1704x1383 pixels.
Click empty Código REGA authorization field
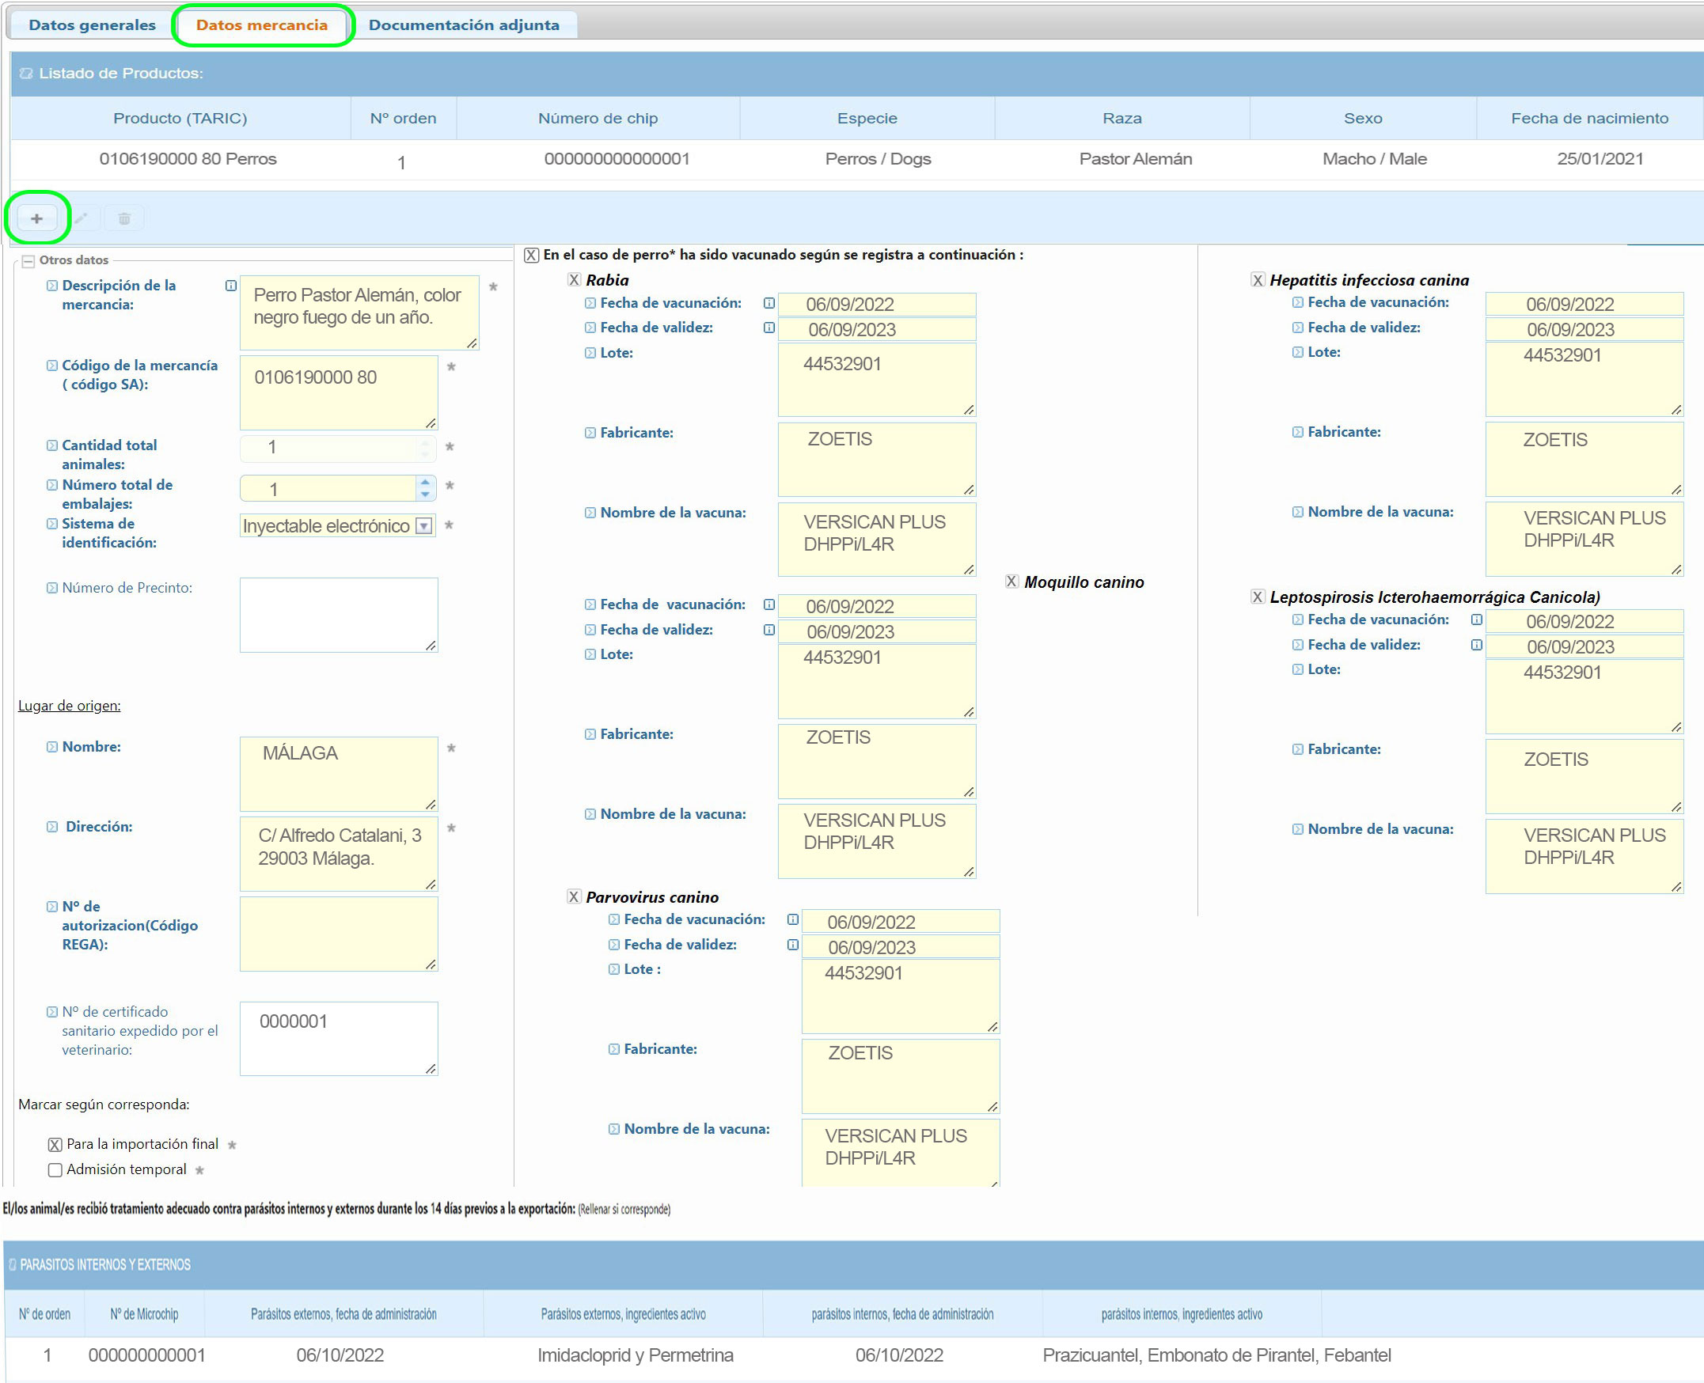pos(339,934)
